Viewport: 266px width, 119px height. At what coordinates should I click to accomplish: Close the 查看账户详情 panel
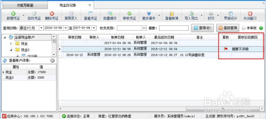(x=52, y=61)
